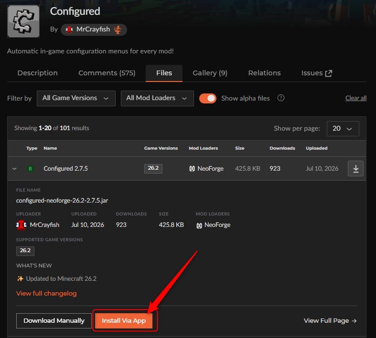Click the Jul 10, 2026 date in the row
The image size is (376, 338).
pos(322,169)
